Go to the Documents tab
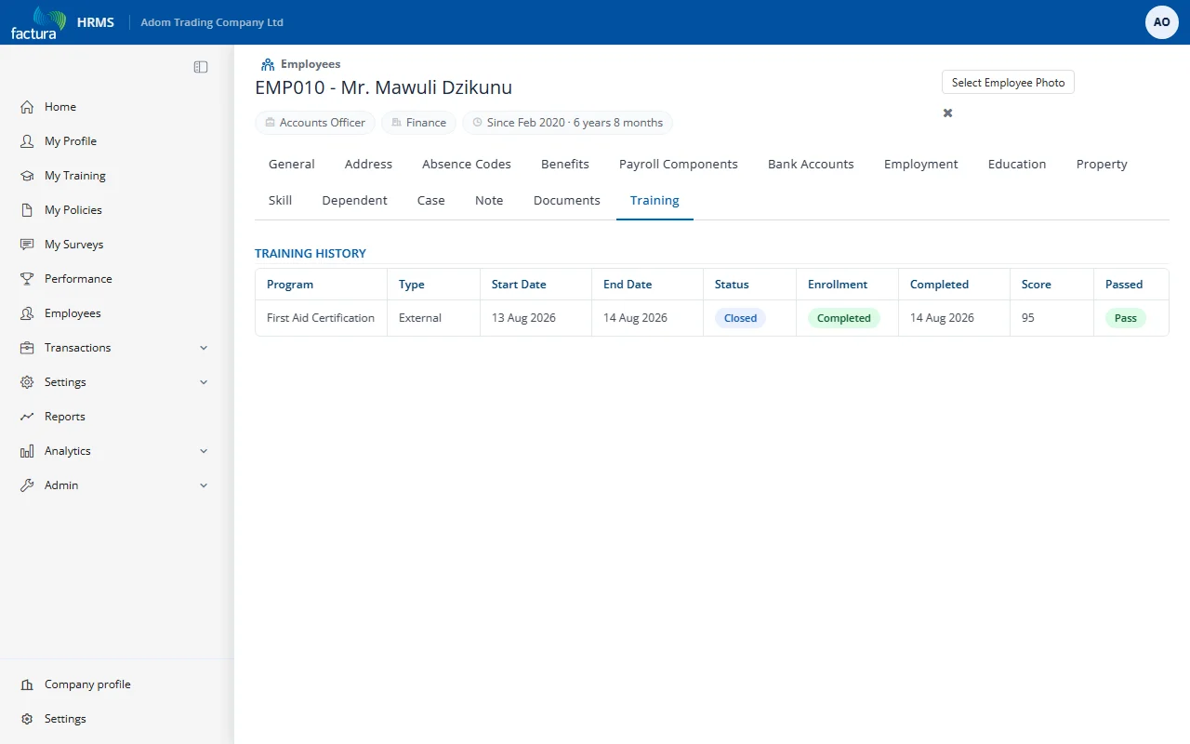 coord(567,201)
